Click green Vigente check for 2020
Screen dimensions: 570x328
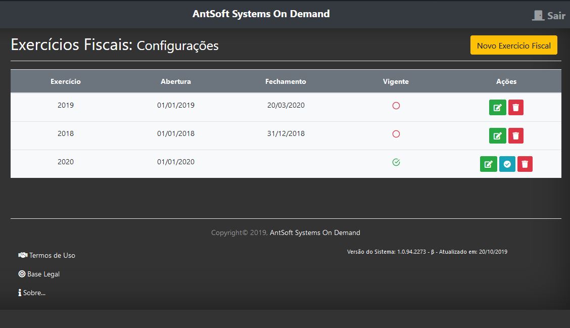coord(396,162)
